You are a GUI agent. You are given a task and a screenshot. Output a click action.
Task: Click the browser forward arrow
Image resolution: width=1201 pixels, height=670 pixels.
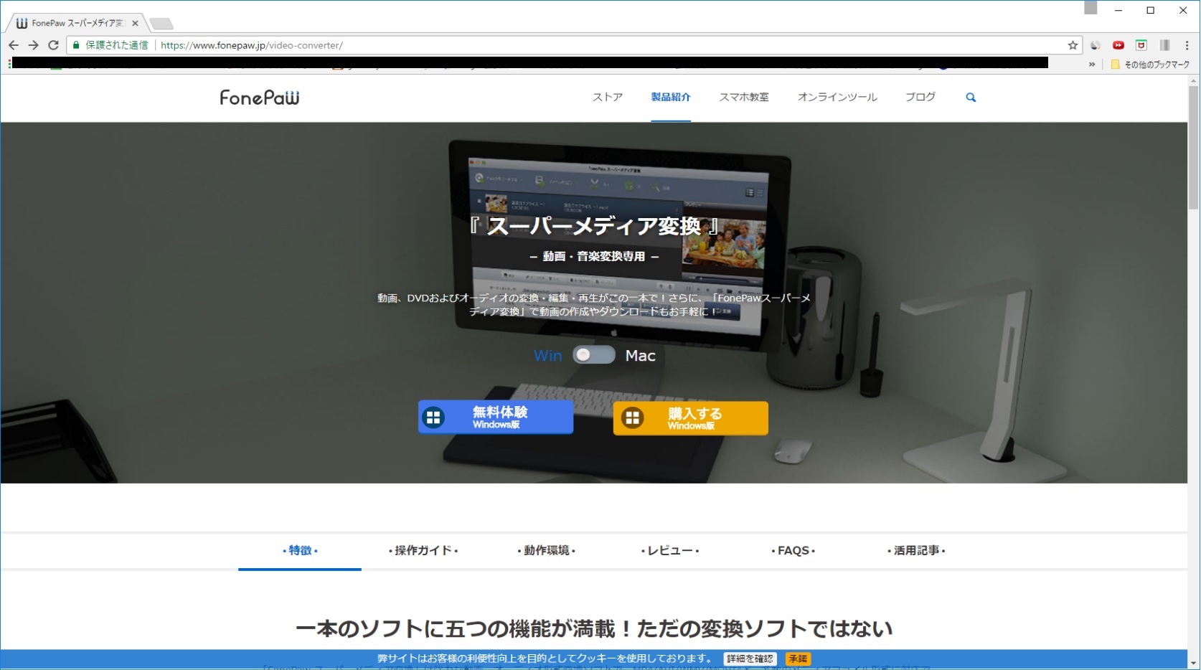(33, 45)
